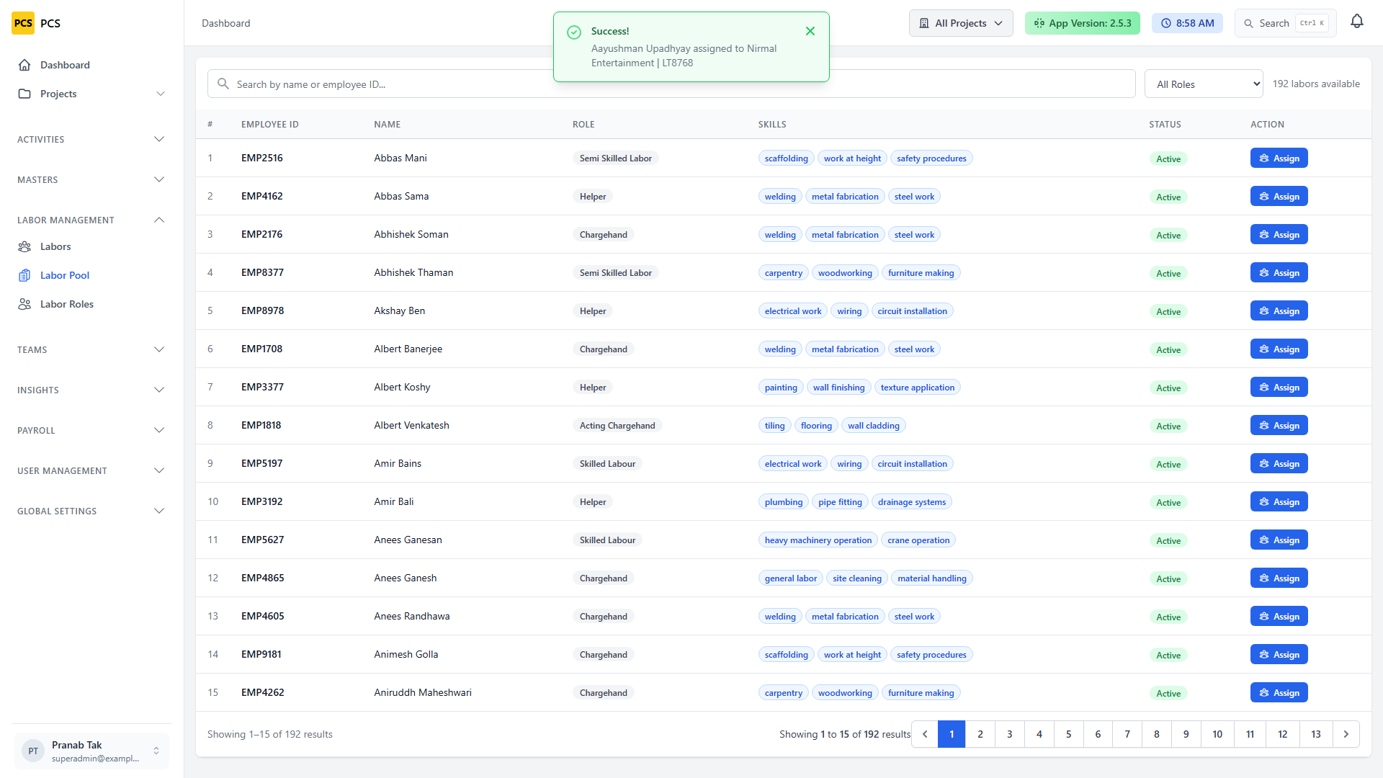
Task: Click the 'heavy machinery operation' skill tag
Action: point(818,540)
